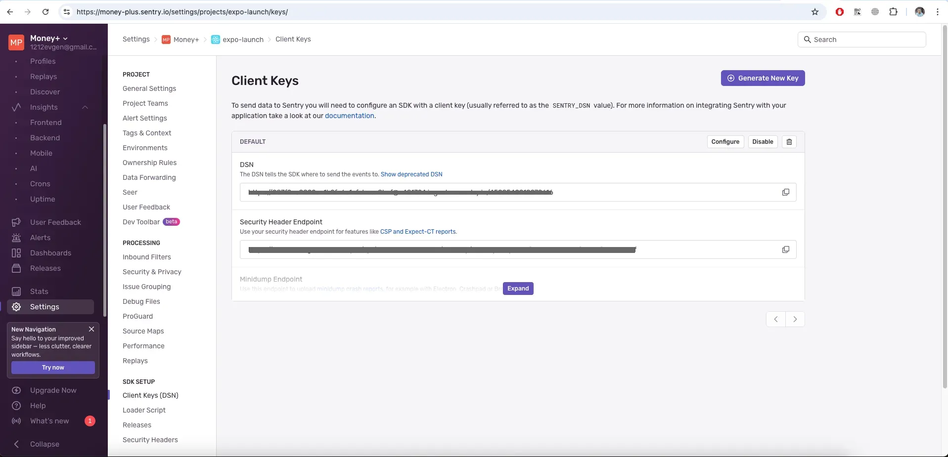The width and height of the screenshot is (948, 457).
Task: View site information icon in address bar
Action: coord(67,12)
